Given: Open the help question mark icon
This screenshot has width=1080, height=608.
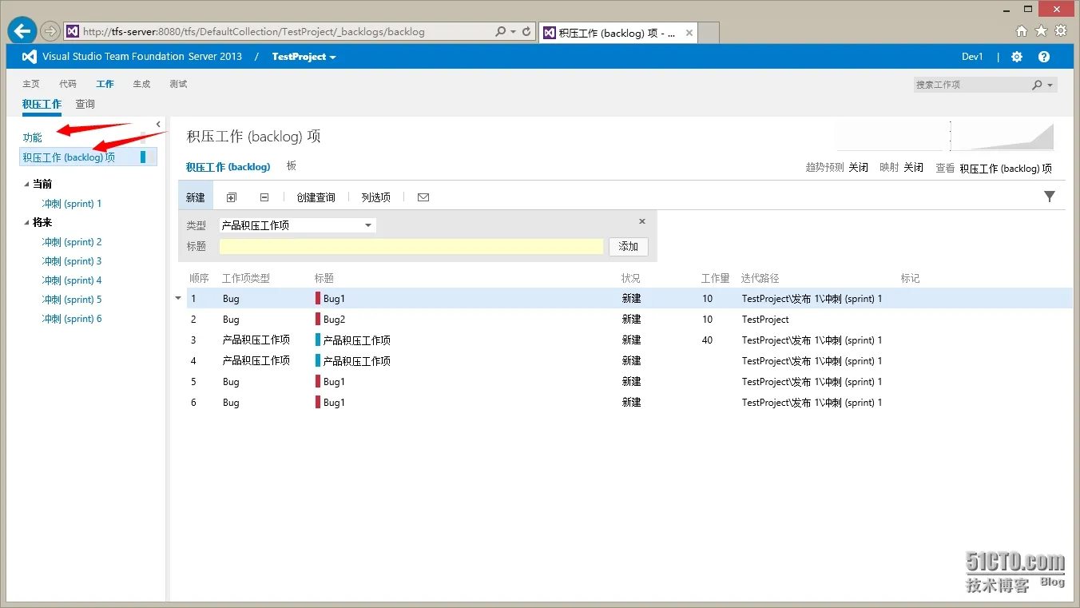Looking at the screenshot, I should [x=1044, y=57].
